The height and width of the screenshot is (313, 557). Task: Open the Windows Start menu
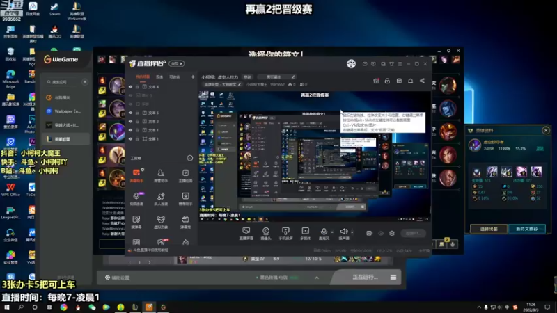tap(6, 307)
